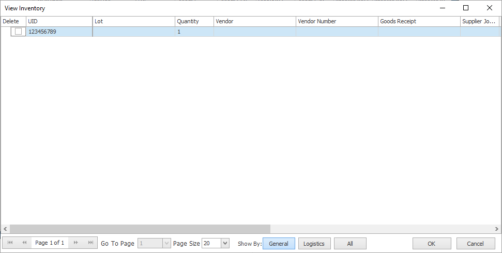Sort by the Vendor column header

pyautogui.click(x=254, y=21)
